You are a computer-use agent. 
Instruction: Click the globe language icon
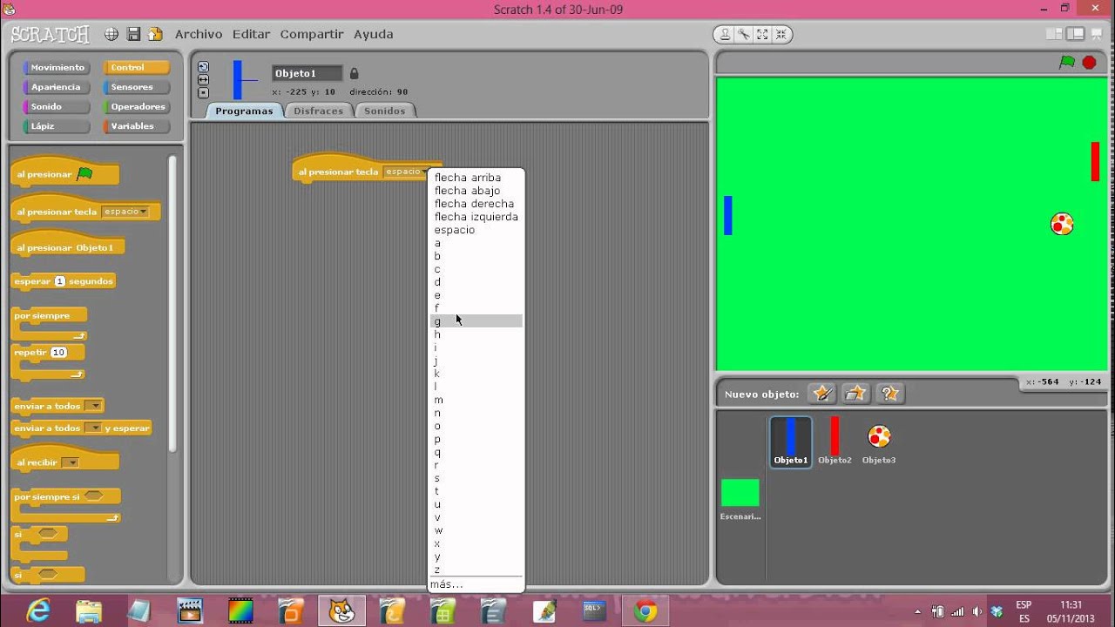[111, 34]
